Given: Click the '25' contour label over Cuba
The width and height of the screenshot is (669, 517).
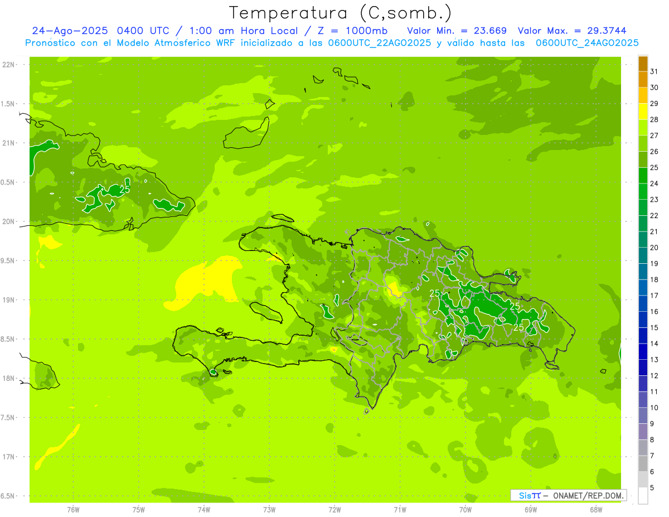Looking at the screenshot, I should (125, 190).
